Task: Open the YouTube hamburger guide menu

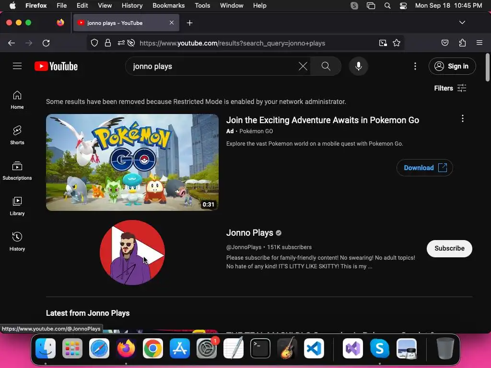Action: [17, 66]
